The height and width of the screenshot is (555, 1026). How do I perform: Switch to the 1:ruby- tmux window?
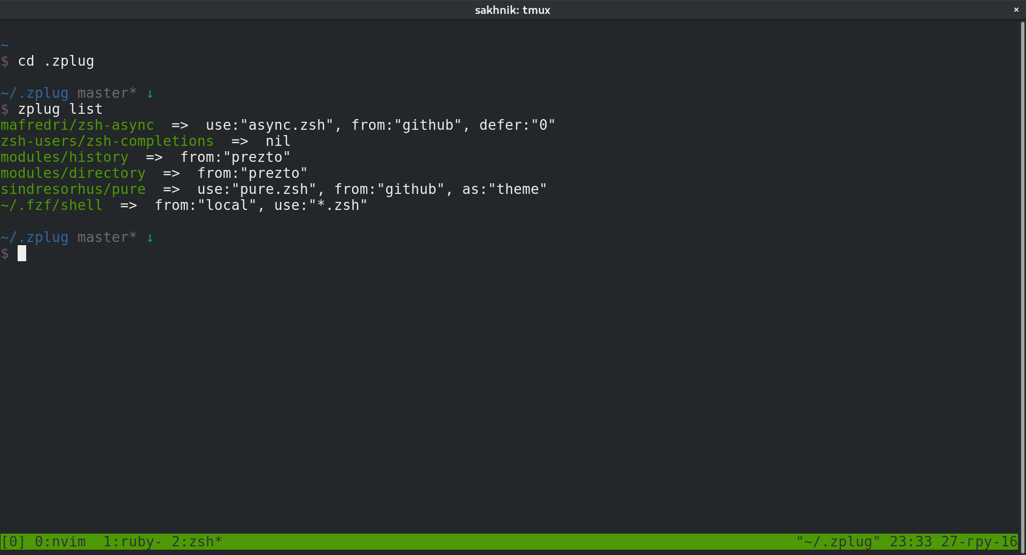[x=133, y=542]
